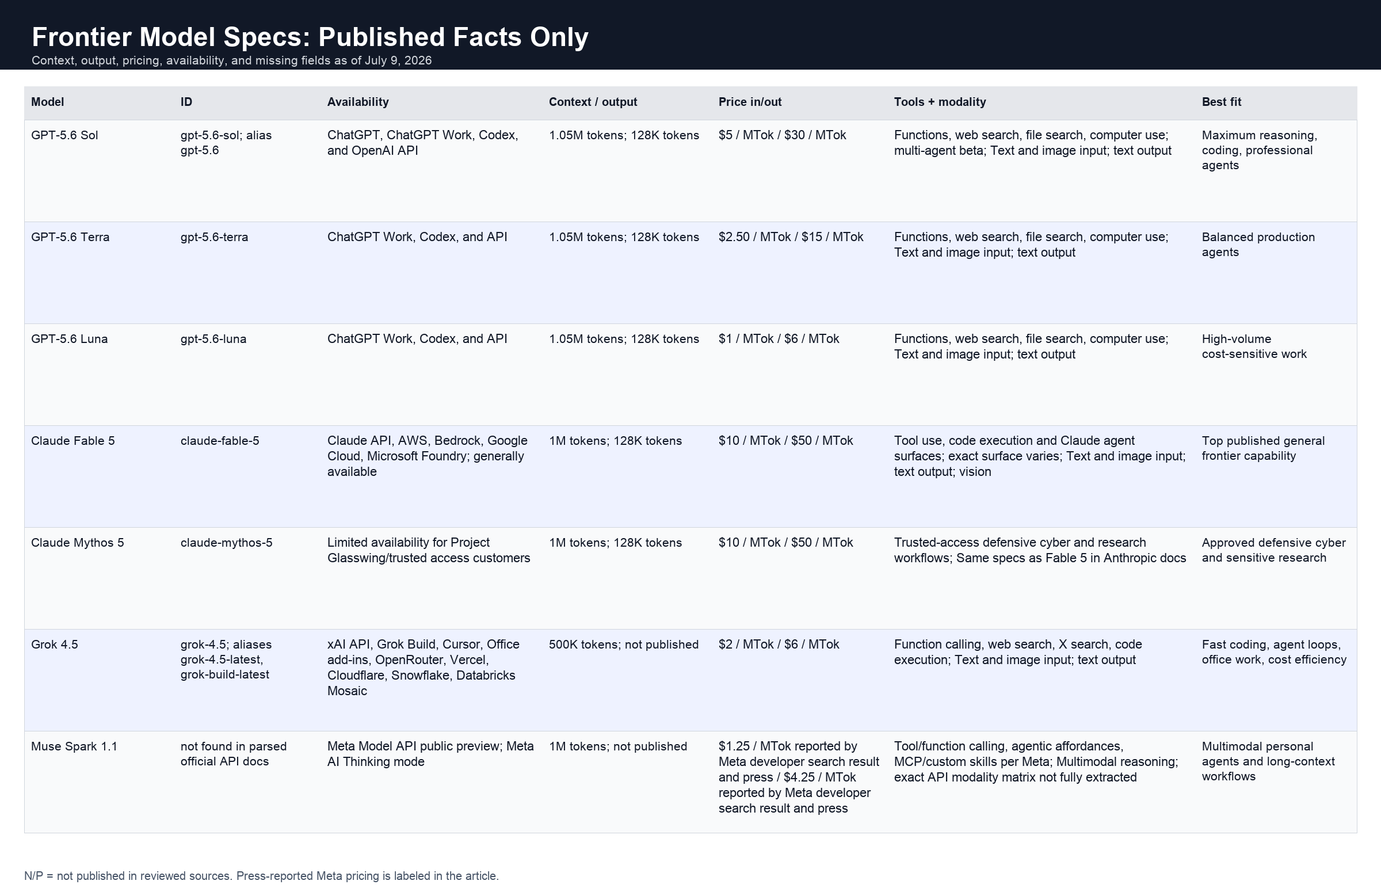
Task: Select the 'GPT-5.6 Luna' model cell
Action: coord(69,340)
